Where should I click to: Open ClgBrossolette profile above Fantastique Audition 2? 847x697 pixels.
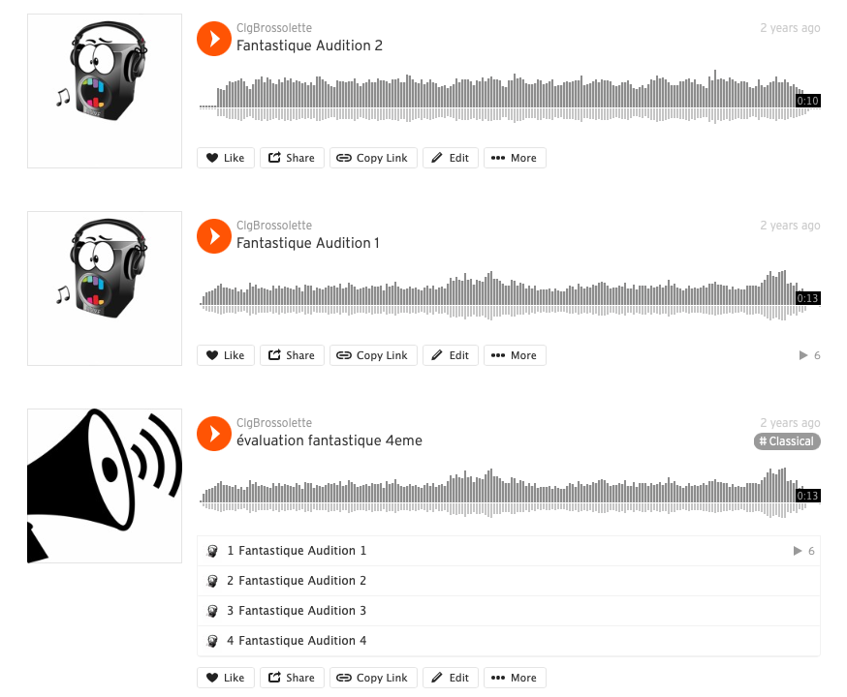click(274, 27)
